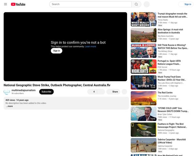Click Sabrina Carpenter channel name

pyautogui.click(x=165, y=146)
